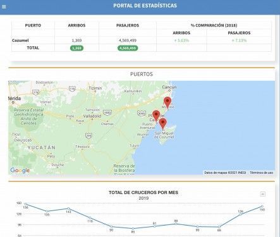Click the Portal de Estadísticas header title
This screenshot has width=280, height=237.
145,6
